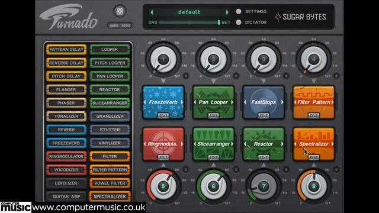Open Edit on Spectralizer slot
This screenshot has height=213, width=379.
click(314, 157)
